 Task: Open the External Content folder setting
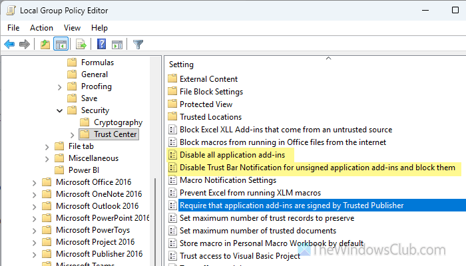pos(208,79)
